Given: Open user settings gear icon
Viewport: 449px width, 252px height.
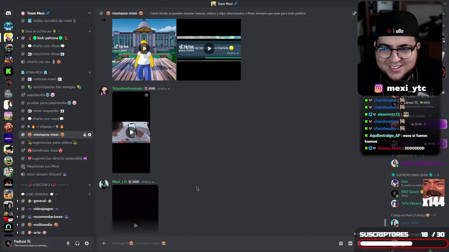Looking at the screenshot, I should [87, 243].
